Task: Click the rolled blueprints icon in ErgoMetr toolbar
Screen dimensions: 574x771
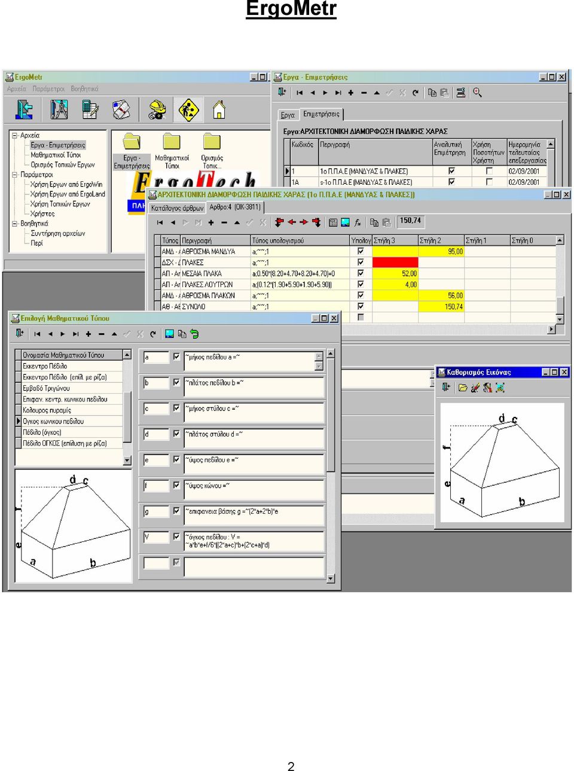Action: pyautogui.click(x=121, y=109)
